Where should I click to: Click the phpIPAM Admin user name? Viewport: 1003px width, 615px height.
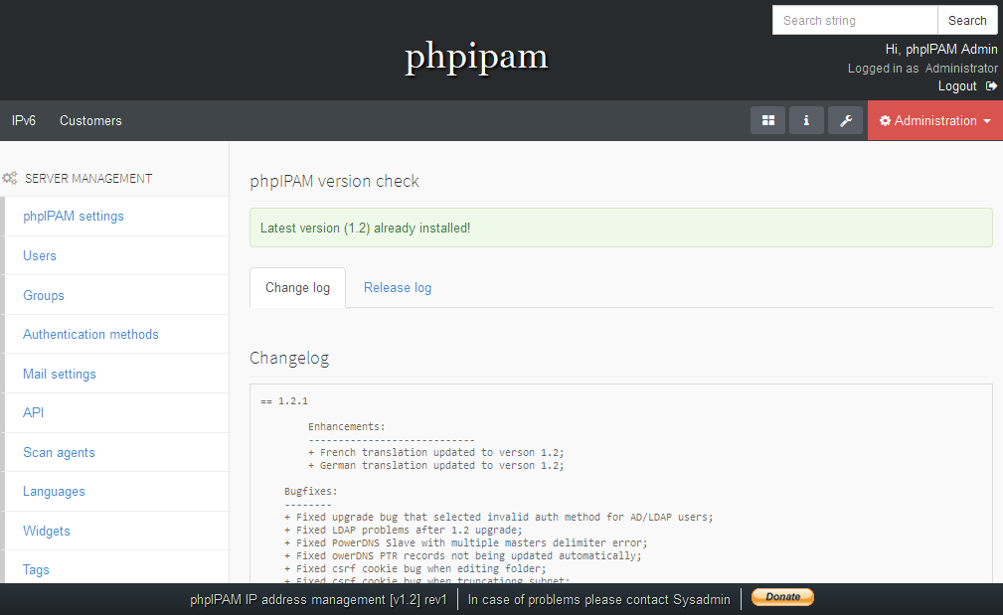coord(951,50)
